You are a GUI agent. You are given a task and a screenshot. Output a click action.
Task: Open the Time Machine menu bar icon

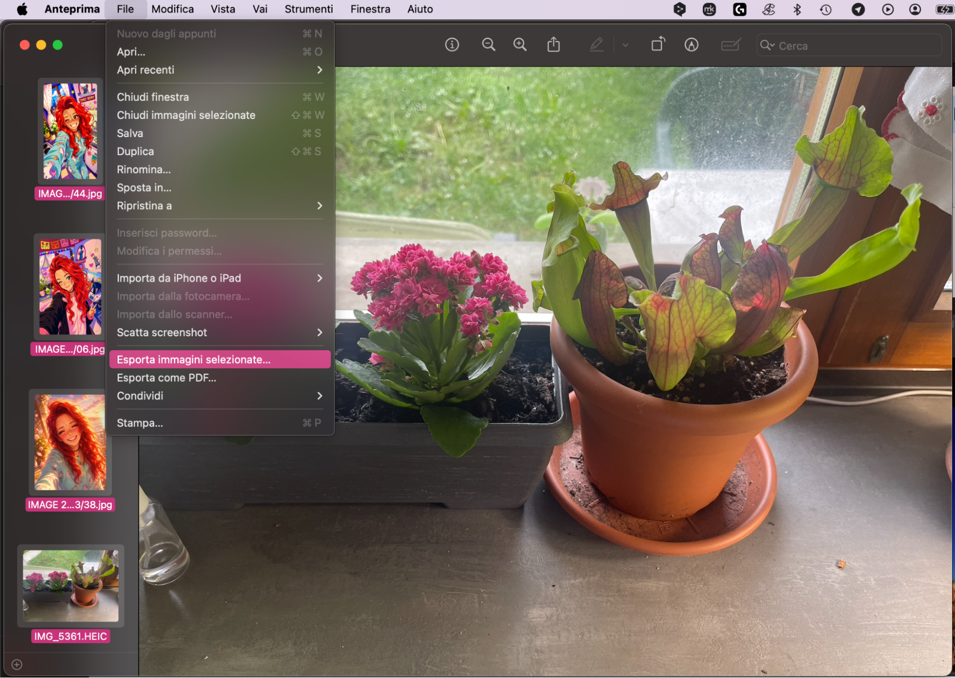(x=826, y=9)
